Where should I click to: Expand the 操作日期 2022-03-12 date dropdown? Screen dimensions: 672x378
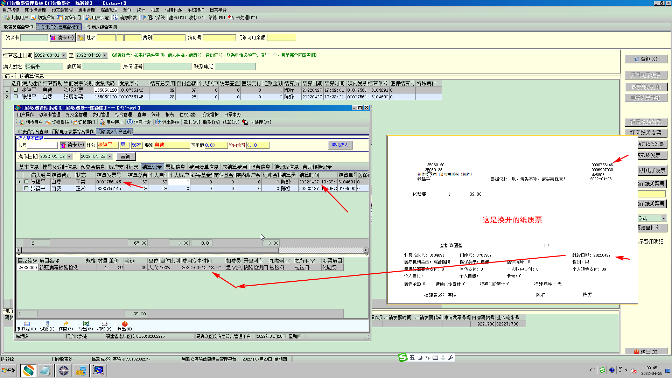69,156
